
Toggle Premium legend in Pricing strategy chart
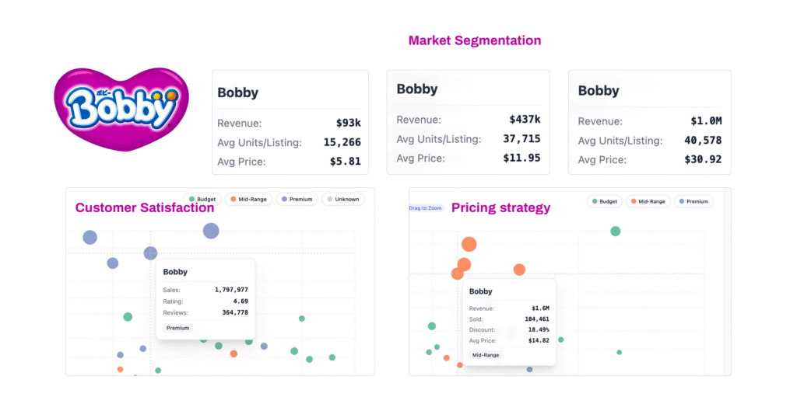tap(693, 201)
